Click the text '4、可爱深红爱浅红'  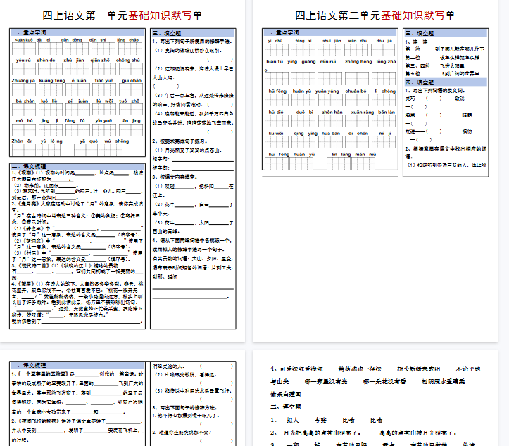(296, 369)
